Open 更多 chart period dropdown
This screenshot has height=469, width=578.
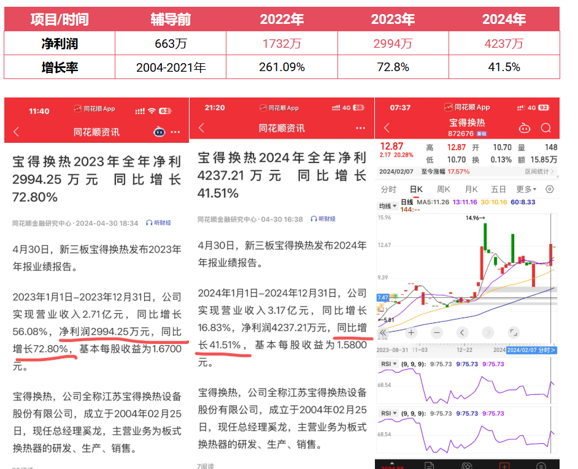click(526, 189)
